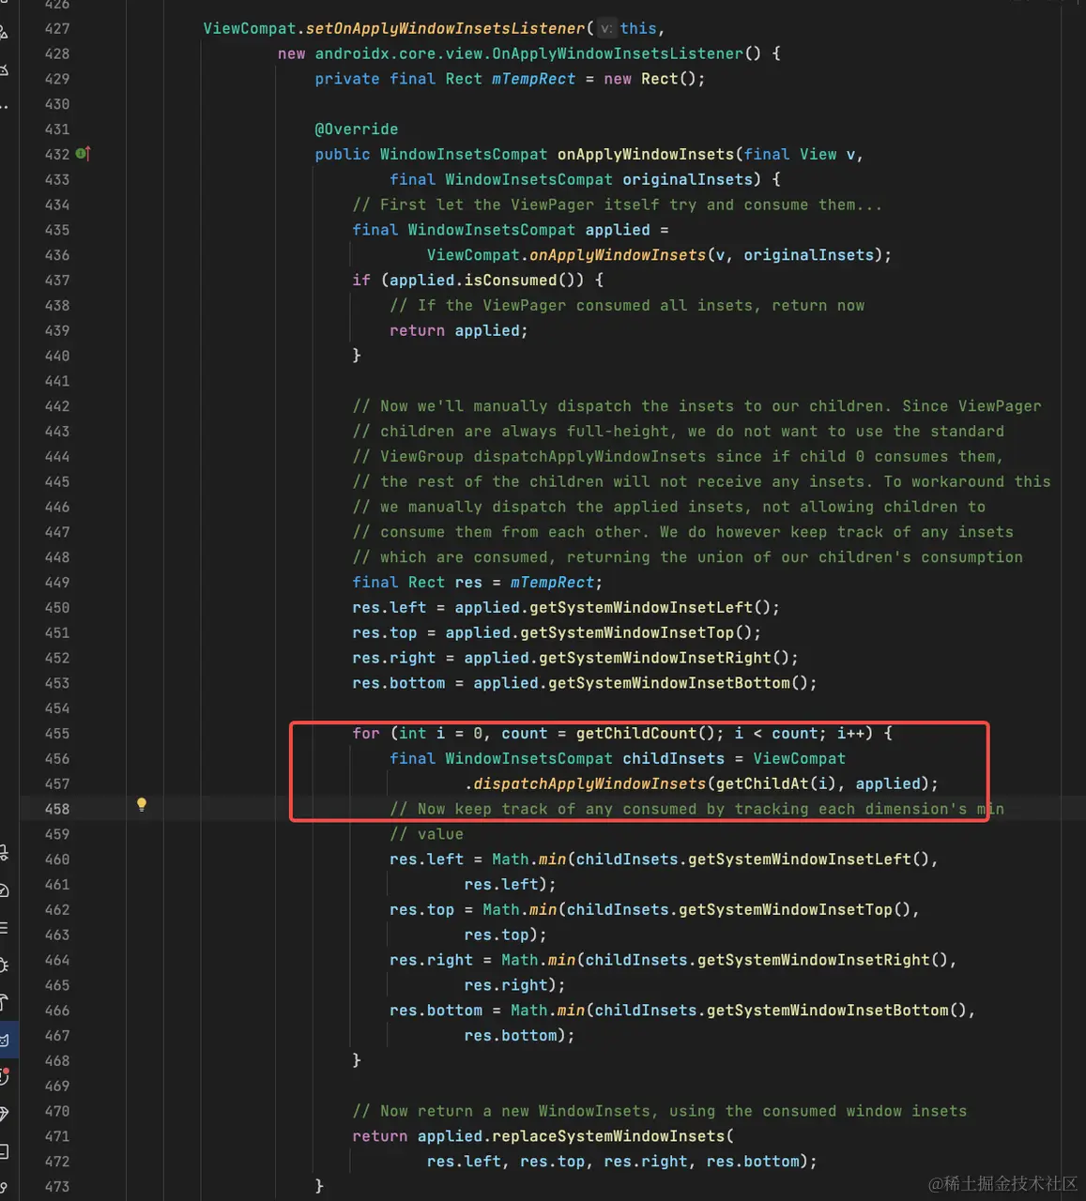
Task: Click originalInsets parameter on line 433
Action: coord(688,179)
